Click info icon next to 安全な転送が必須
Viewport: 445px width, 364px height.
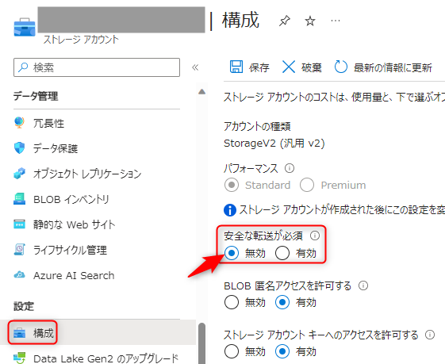pyautogui.click(x=315, y=236)
